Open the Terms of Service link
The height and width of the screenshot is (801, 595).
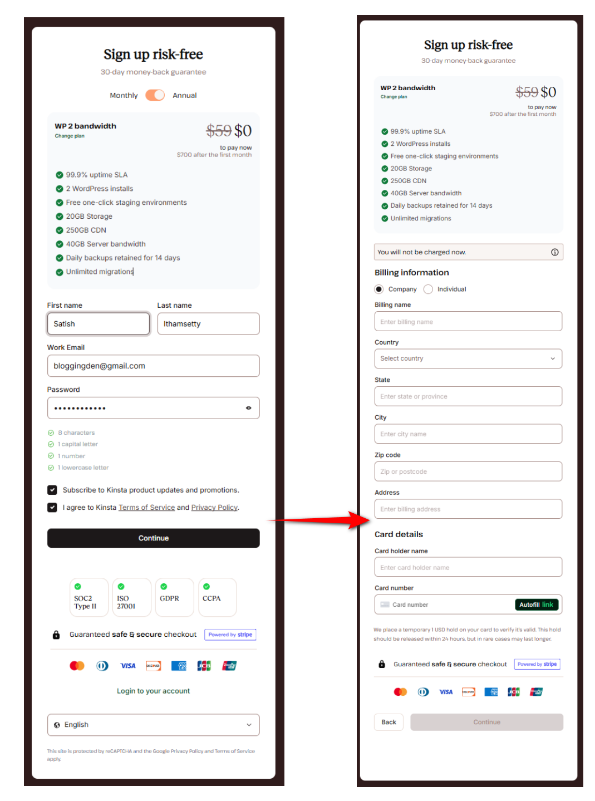click(146, 507)
